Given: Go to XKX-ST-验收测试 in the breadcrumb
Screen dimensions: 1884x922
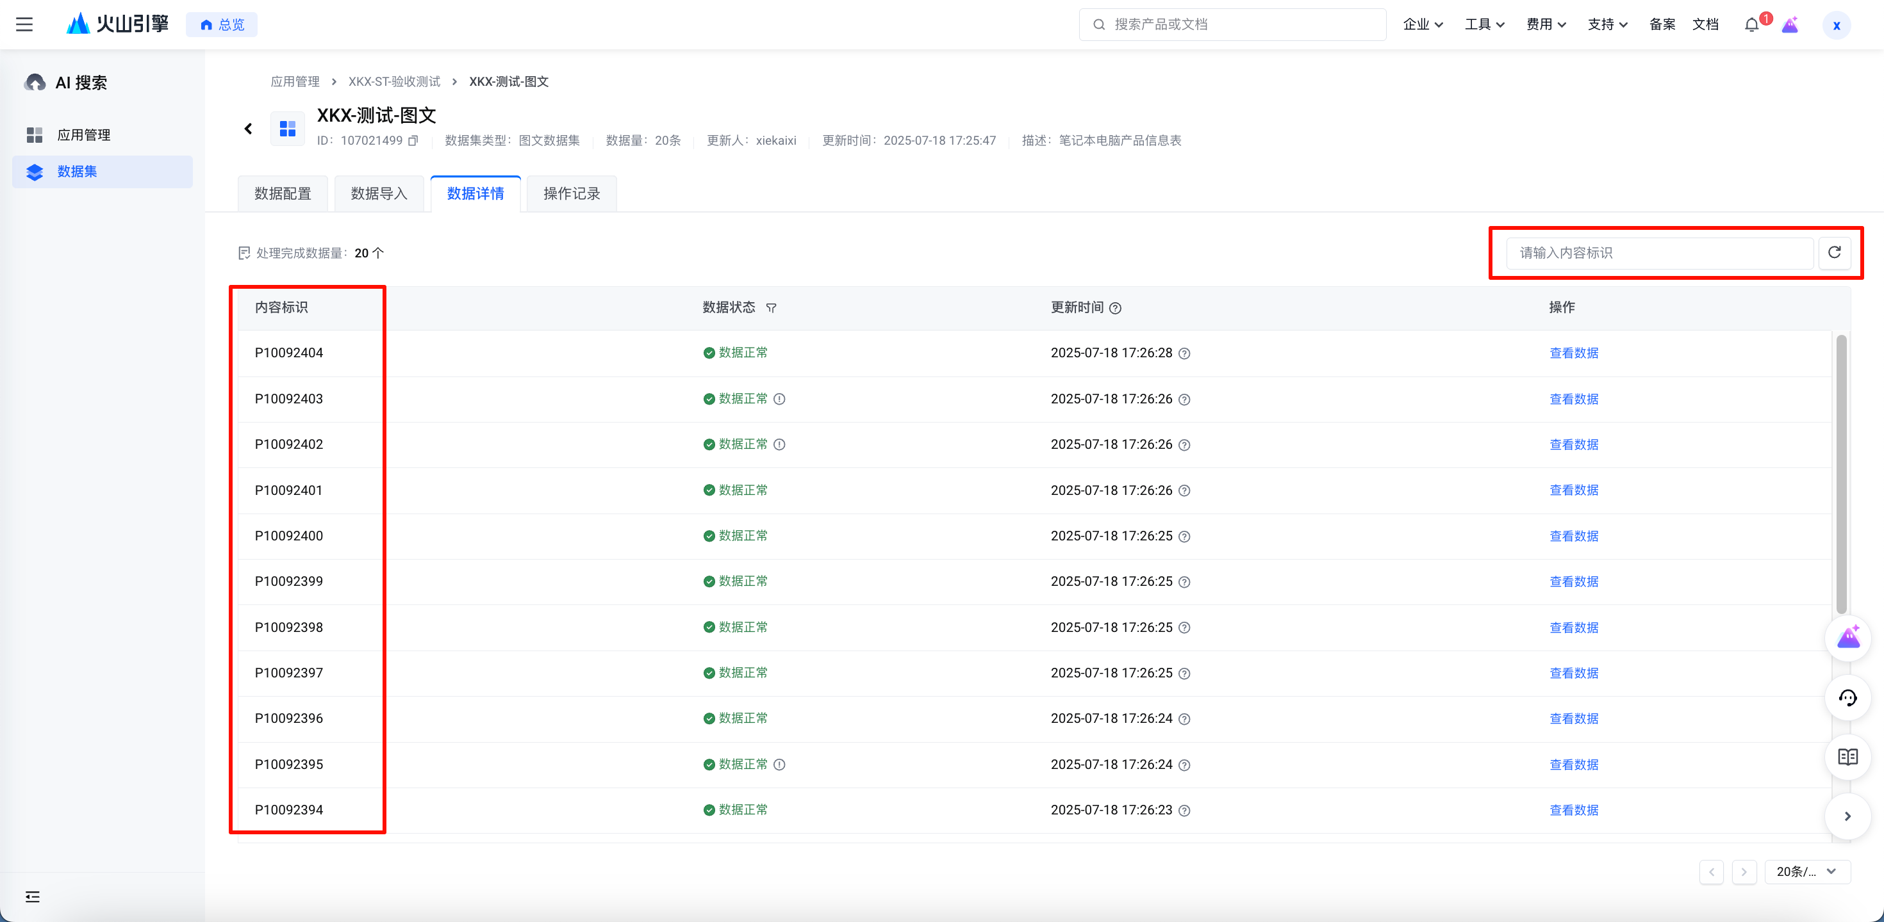Looking at the screenshot, I should pyautogui.click(x=394, y=81).
